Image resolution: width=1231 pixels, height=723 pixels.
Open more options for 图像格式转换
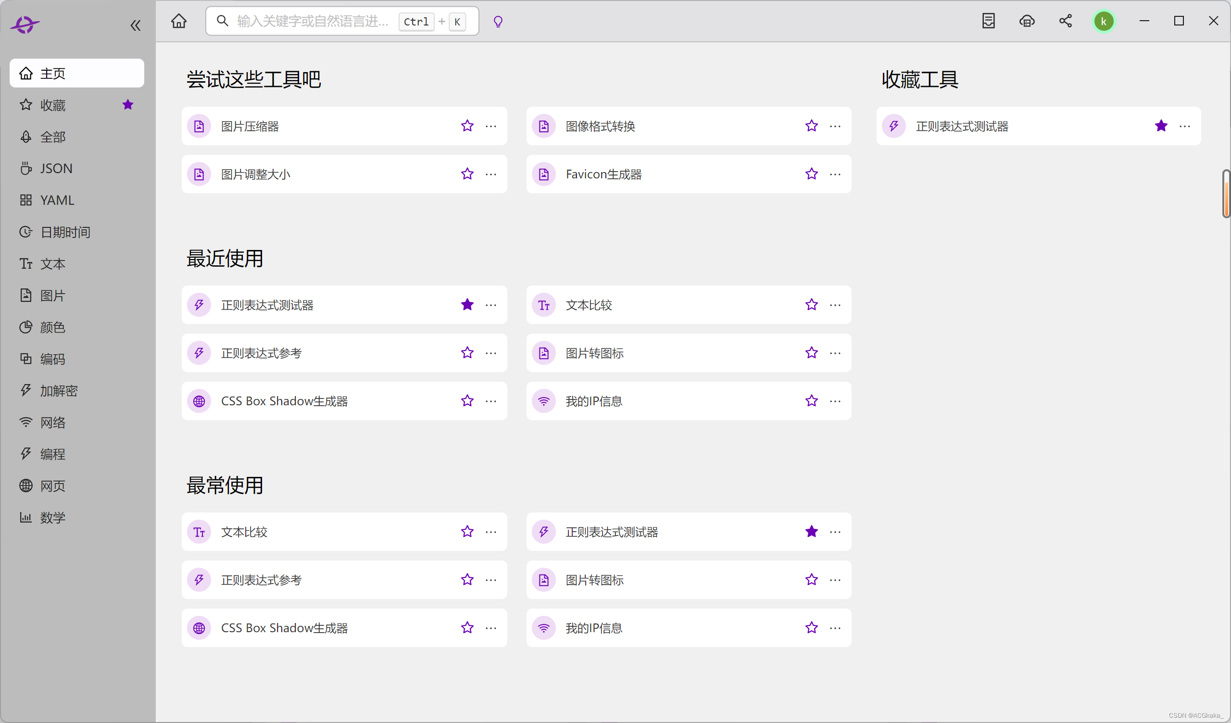(835, 126)
